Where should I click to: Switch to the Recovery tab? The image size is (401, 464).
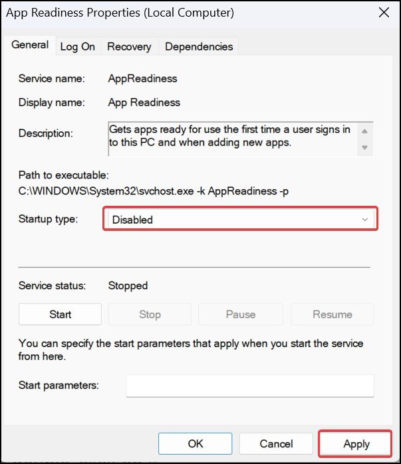(x=129, y=46)
